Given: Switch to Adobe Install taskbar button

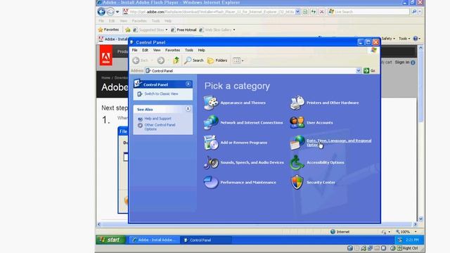Looking at the screenshot, I should [x=155, y=240].
